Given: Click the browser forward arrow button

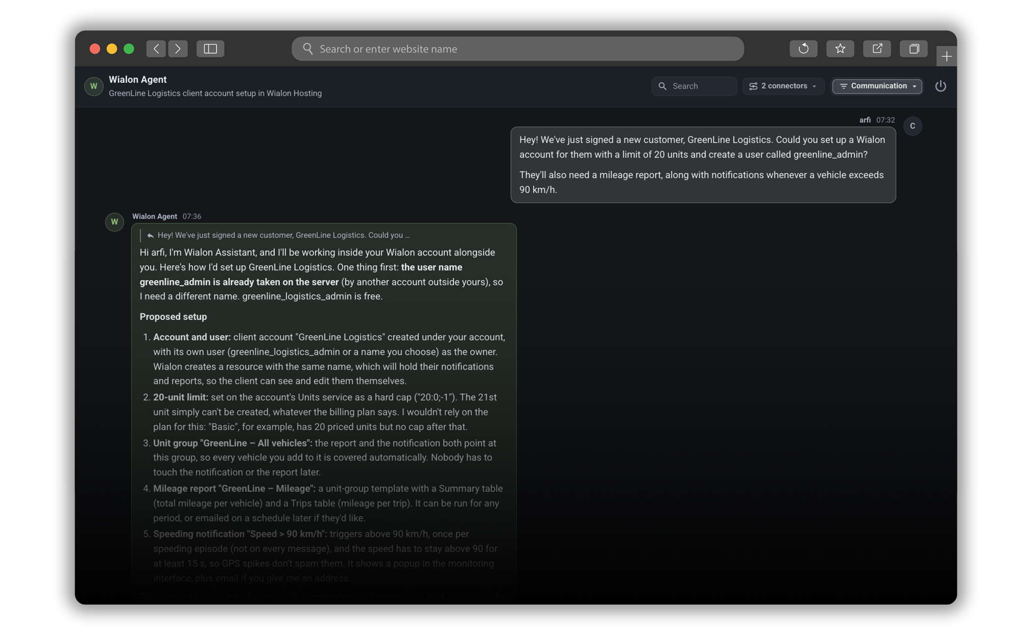Looking at the screenshot, I should tap(178, 49).
